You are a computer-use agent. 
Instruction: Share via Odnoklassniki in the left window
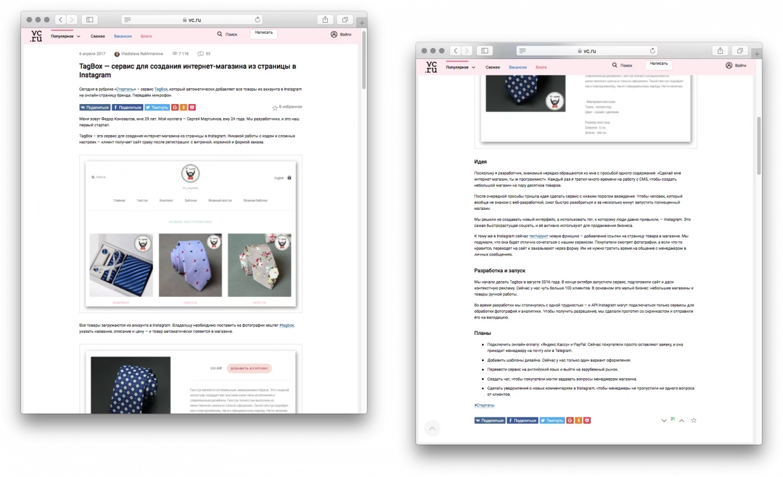(183, 108)
